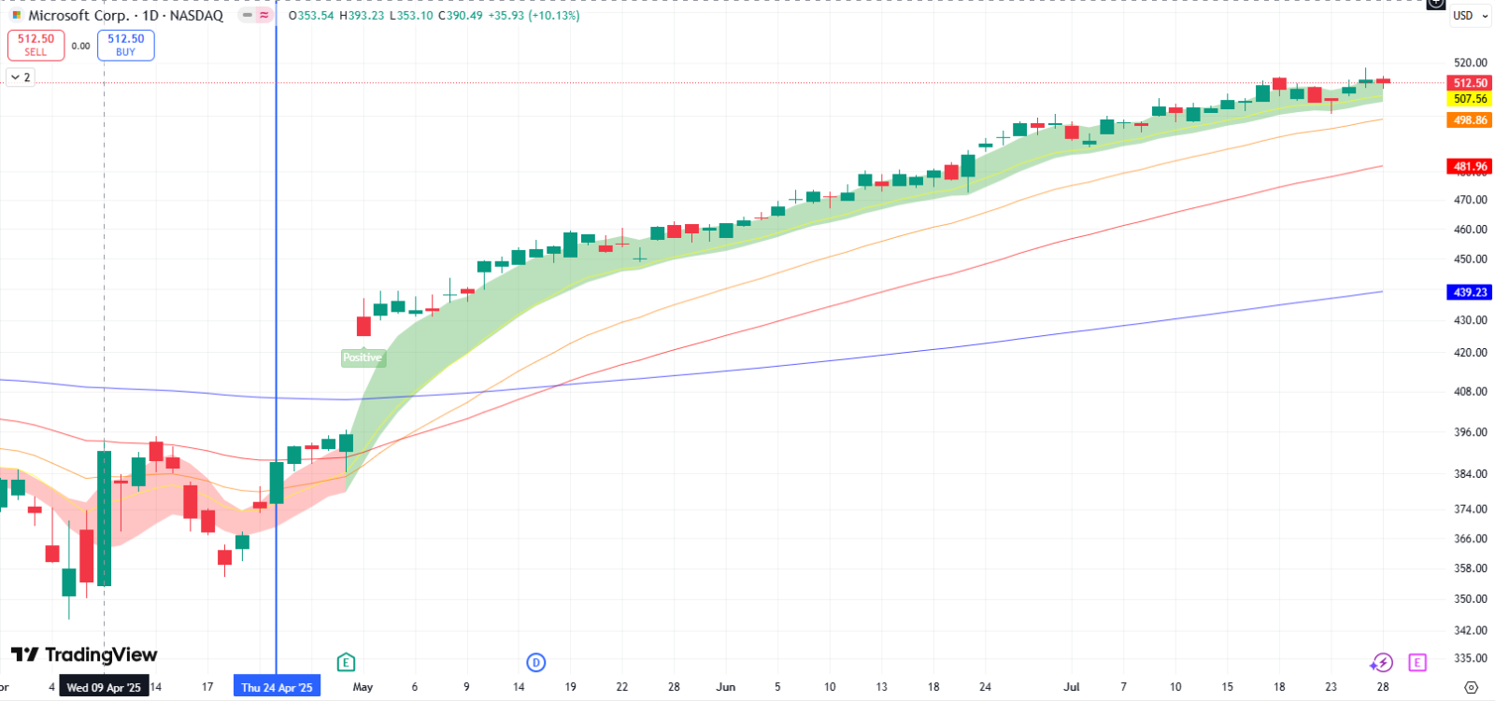Click the 408.00 price level on the axis
Viewport: 1495px width, 701px height.
click(1470, 391)
